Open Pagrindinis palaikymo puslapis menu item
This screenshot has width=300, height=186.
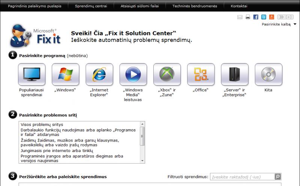(34, 6)
